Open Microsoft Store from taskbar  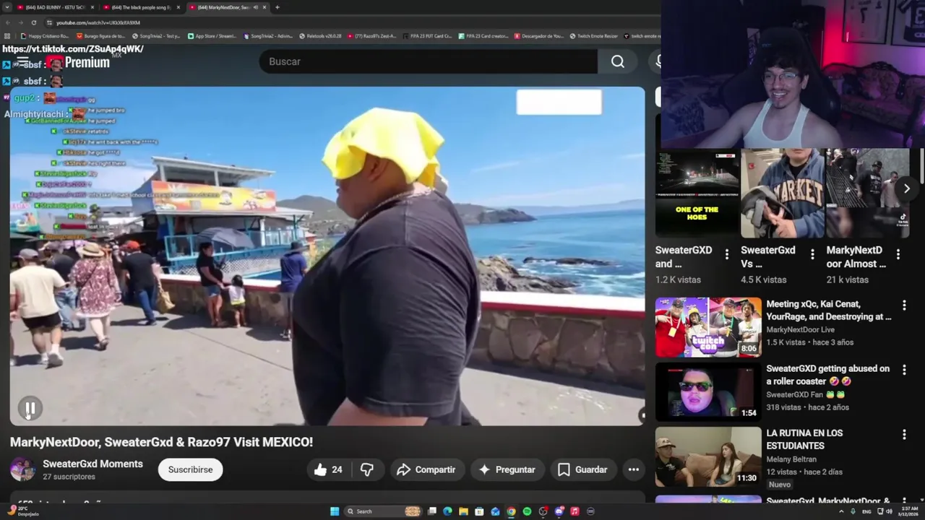click(479, 511)
